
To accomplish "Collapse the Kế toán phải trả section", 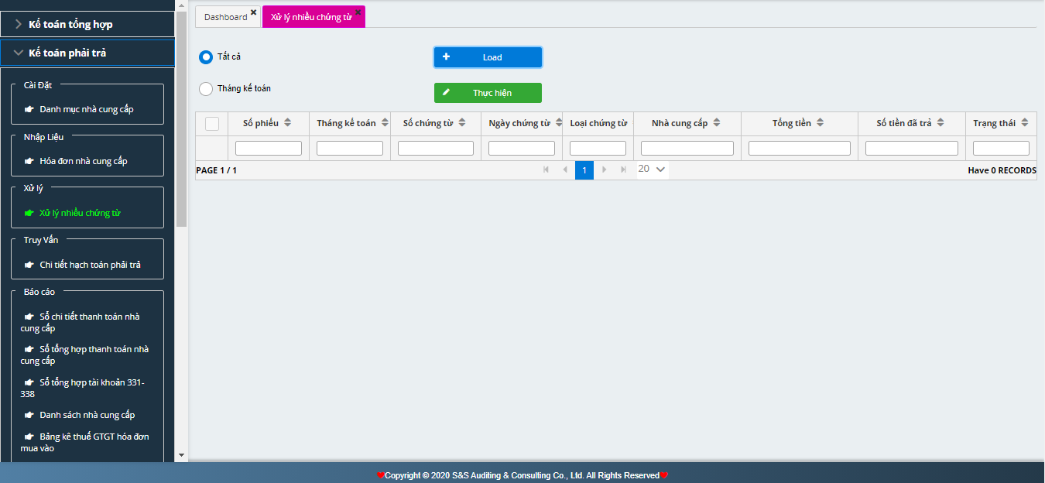I will coord(19,53).
